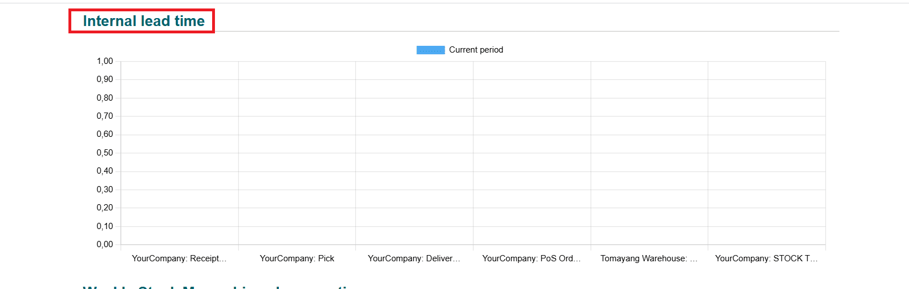Select the YourCompany: Deliver… axis label
The image size is (909, 289).
pos(414,258)
